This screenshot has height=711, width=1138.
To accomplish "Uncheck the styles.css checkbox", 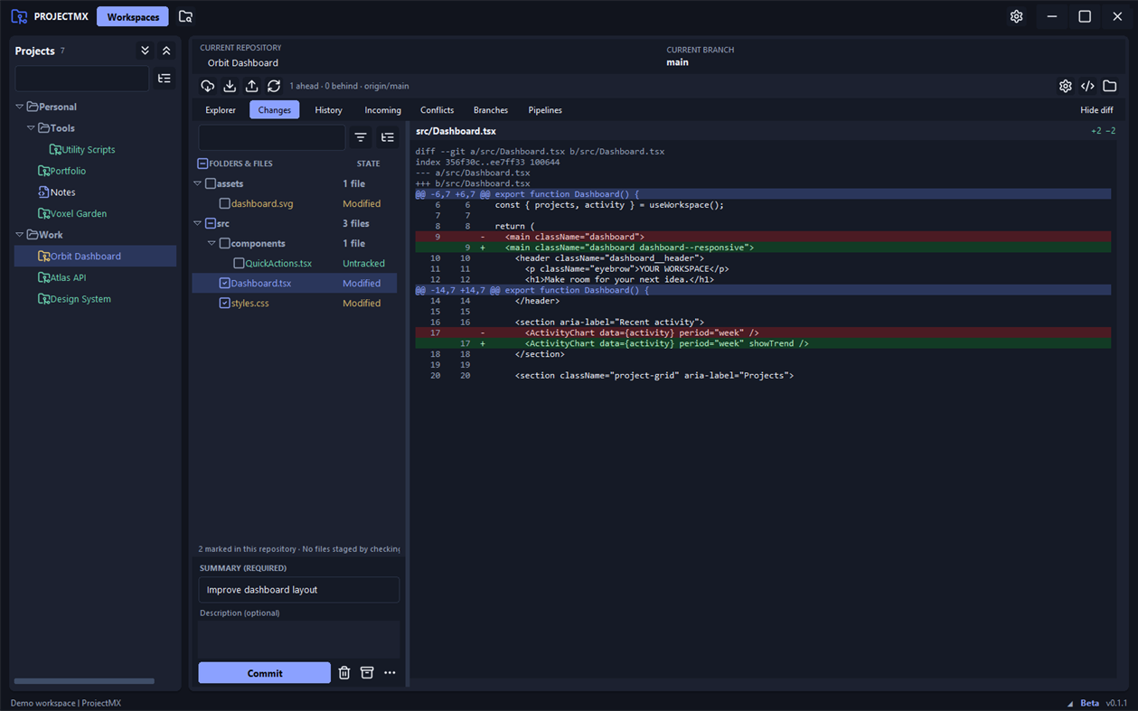I will coord(225,303).
